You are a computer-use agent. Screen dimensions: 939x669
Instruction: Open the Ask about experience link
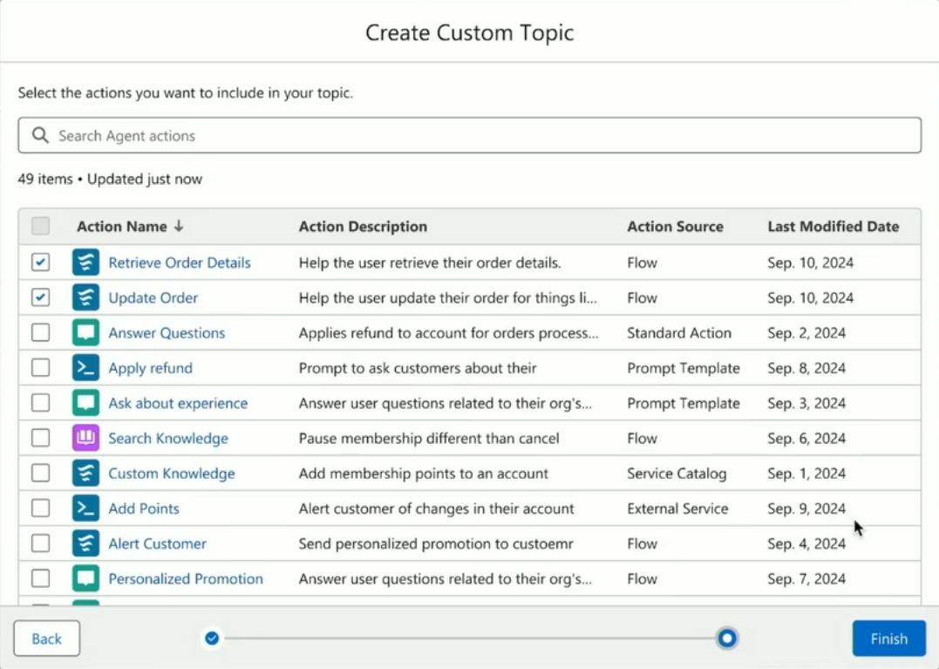[x=178, y=403]
